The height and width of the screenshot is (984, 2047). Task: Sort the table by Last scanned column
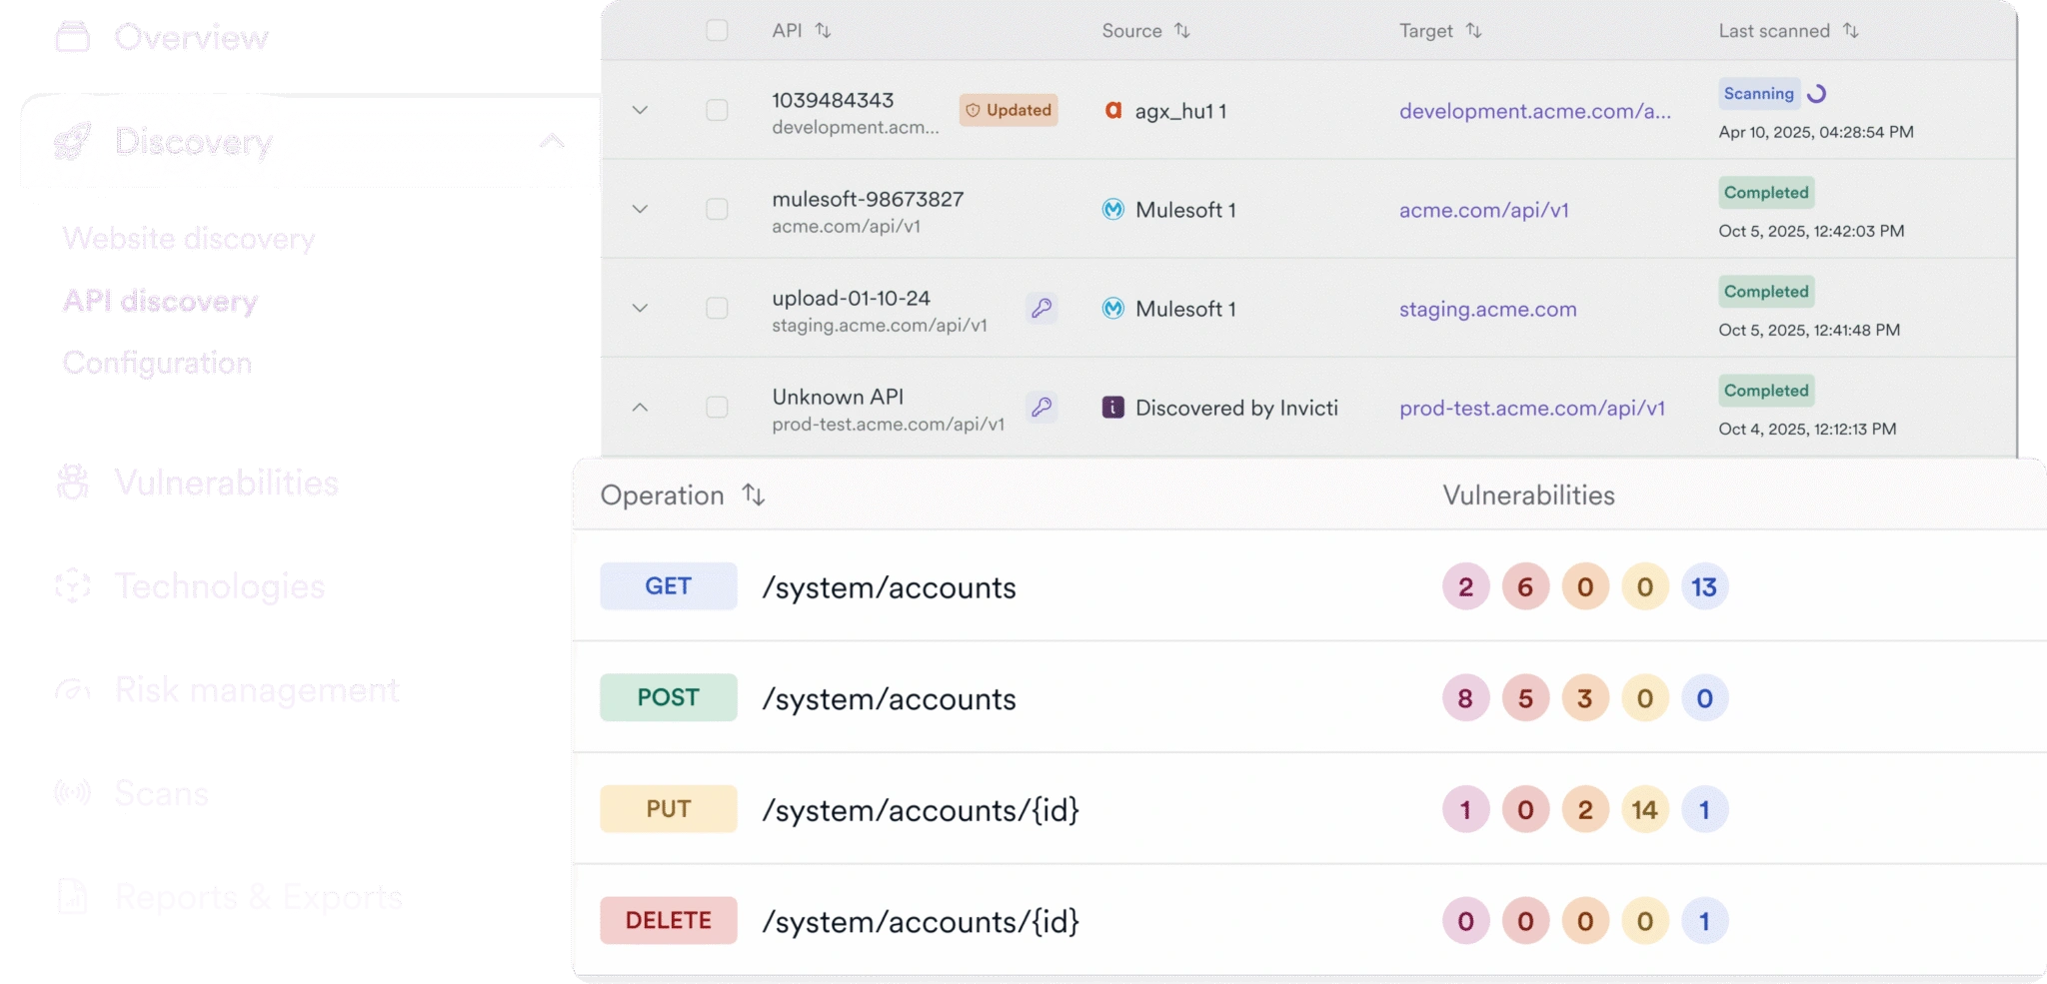(x=1853, y=31)
